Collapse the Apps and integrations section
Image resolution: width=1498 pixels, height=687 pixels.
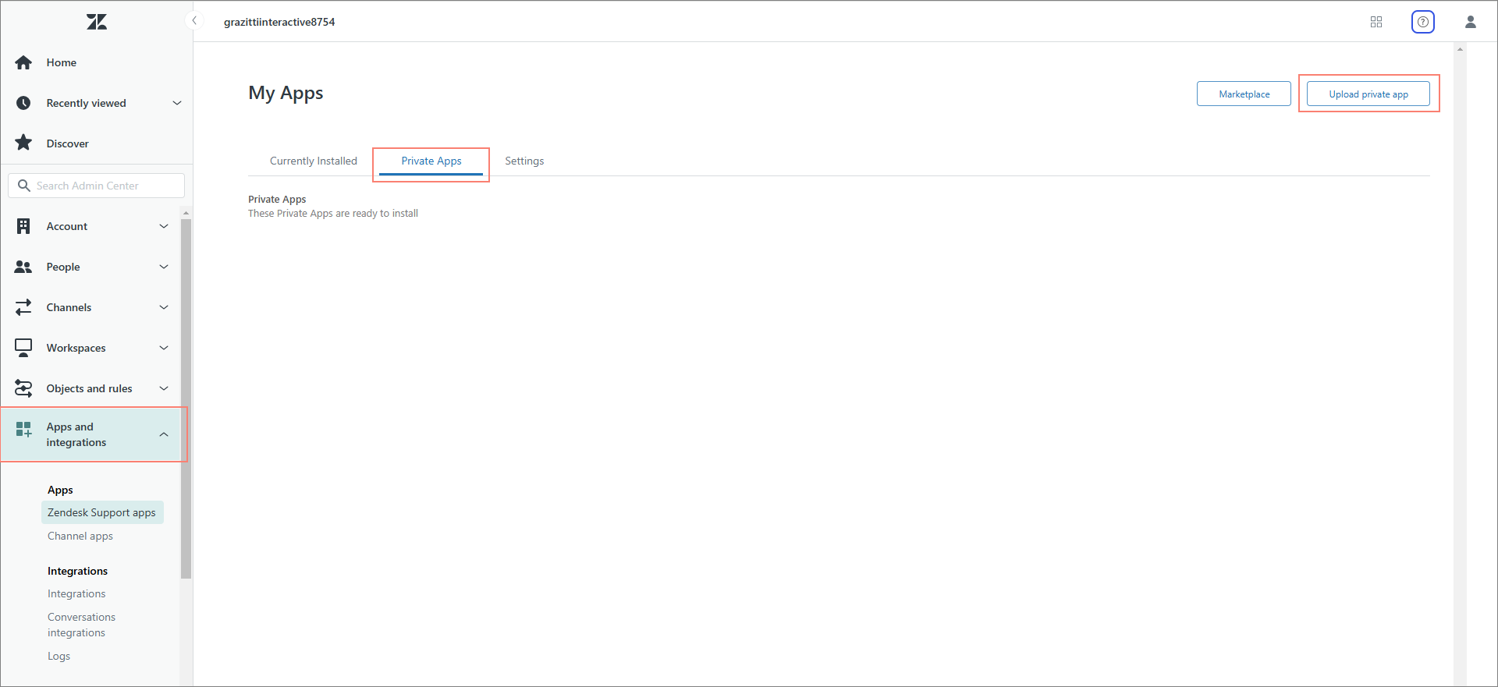pos(164,434)
